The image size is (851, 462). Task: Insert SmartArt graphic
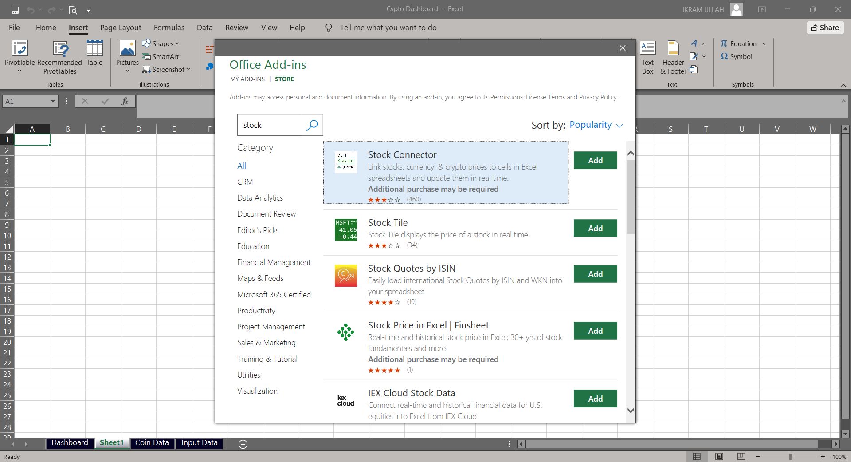tap(161, 57)
